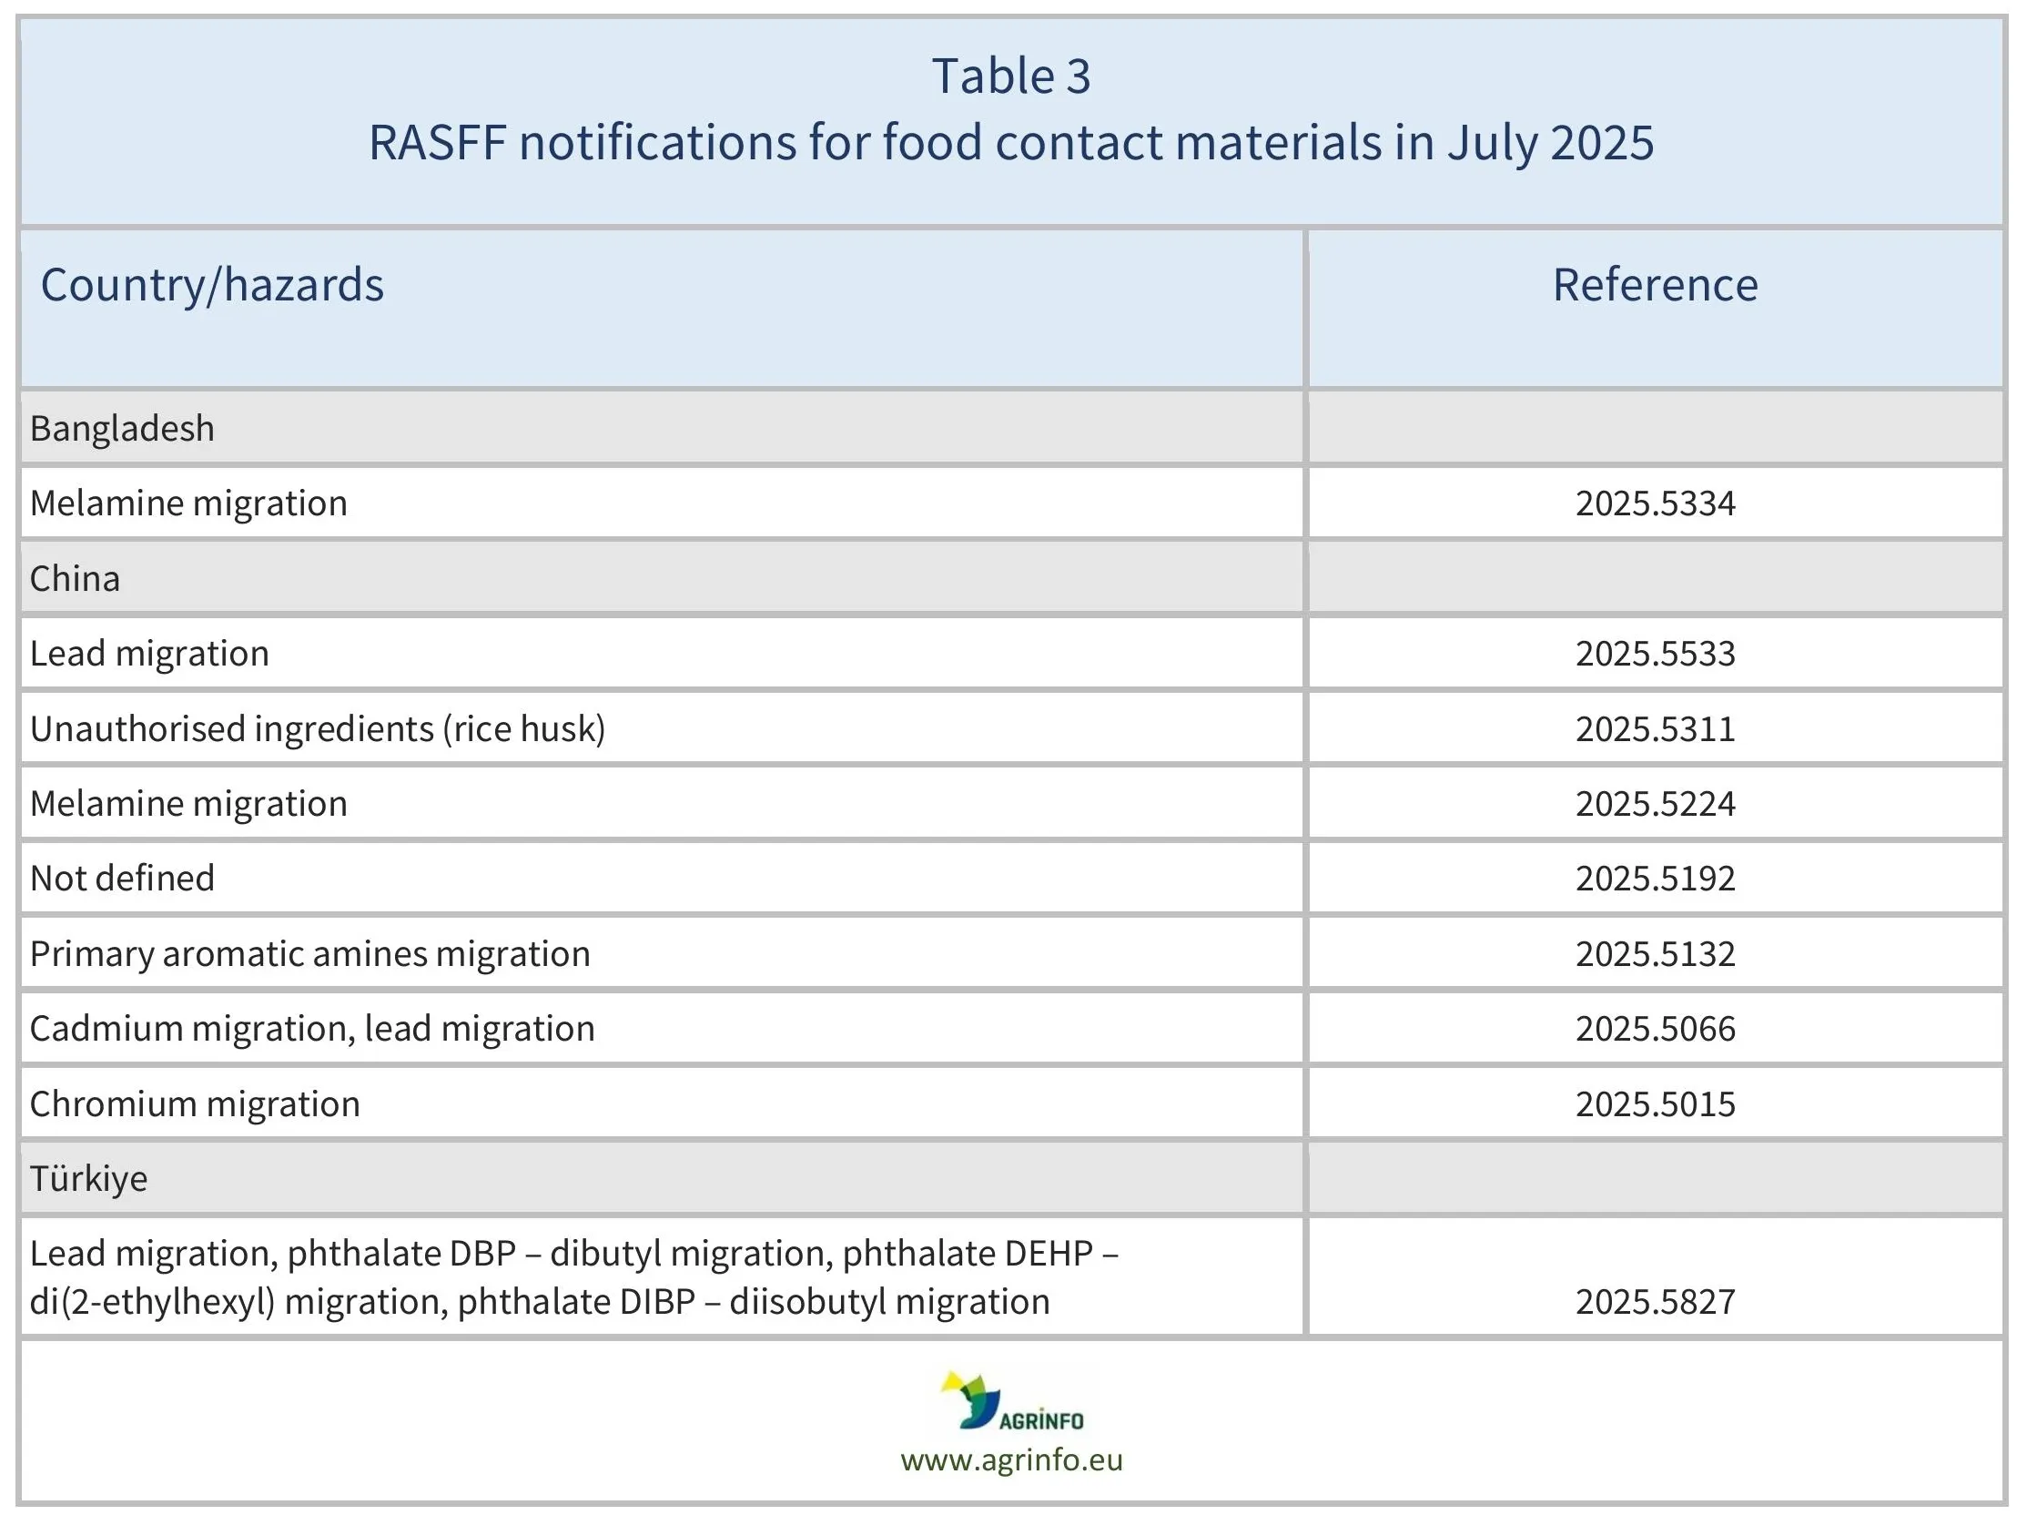The height and width of the screenshot is (1525, 2027).
Task: Click reference number 2025.5066
Action: point(1654,1028)
